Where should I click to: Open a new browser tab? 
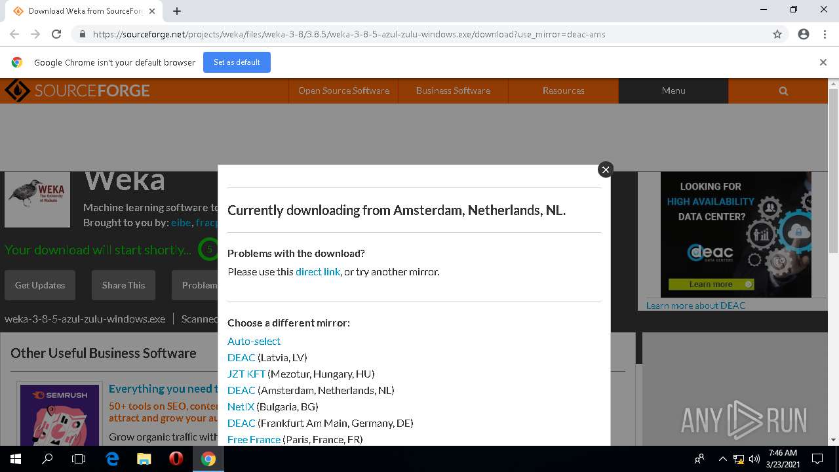click(x=177, y=10)
